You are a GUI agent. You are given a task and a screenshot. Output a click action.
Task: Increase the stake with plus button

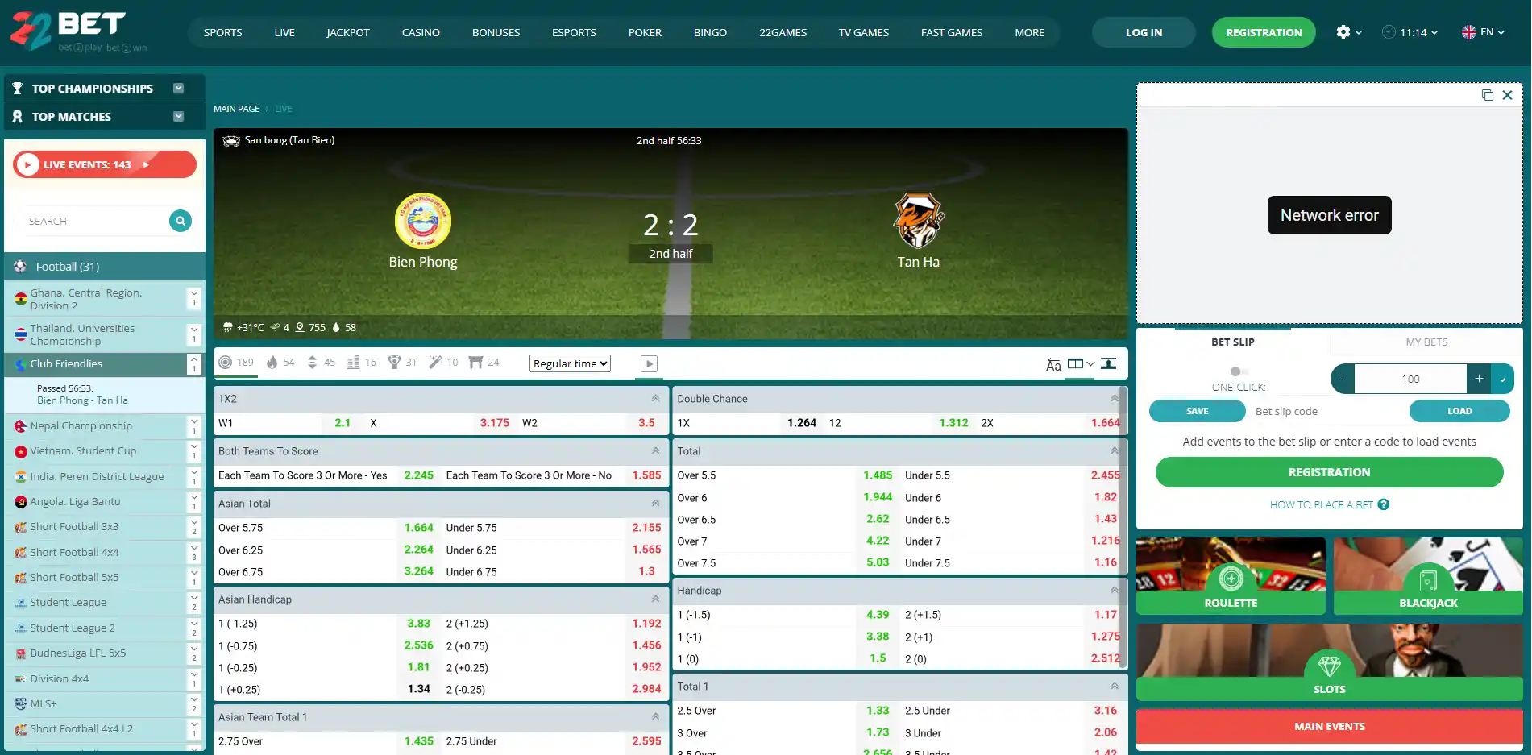click(x=1479, y=379)
